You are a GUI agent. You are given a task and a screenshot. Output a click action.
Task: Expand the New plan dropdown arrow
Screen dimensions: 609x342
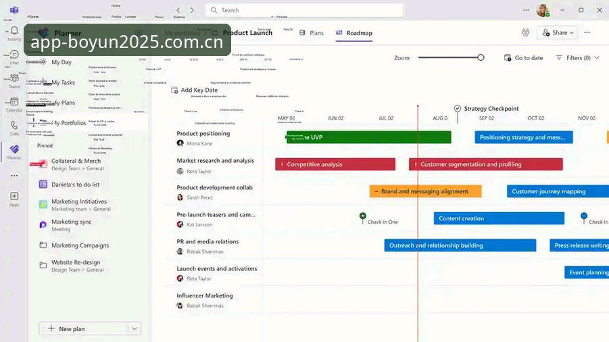click(x=135, y=328)
